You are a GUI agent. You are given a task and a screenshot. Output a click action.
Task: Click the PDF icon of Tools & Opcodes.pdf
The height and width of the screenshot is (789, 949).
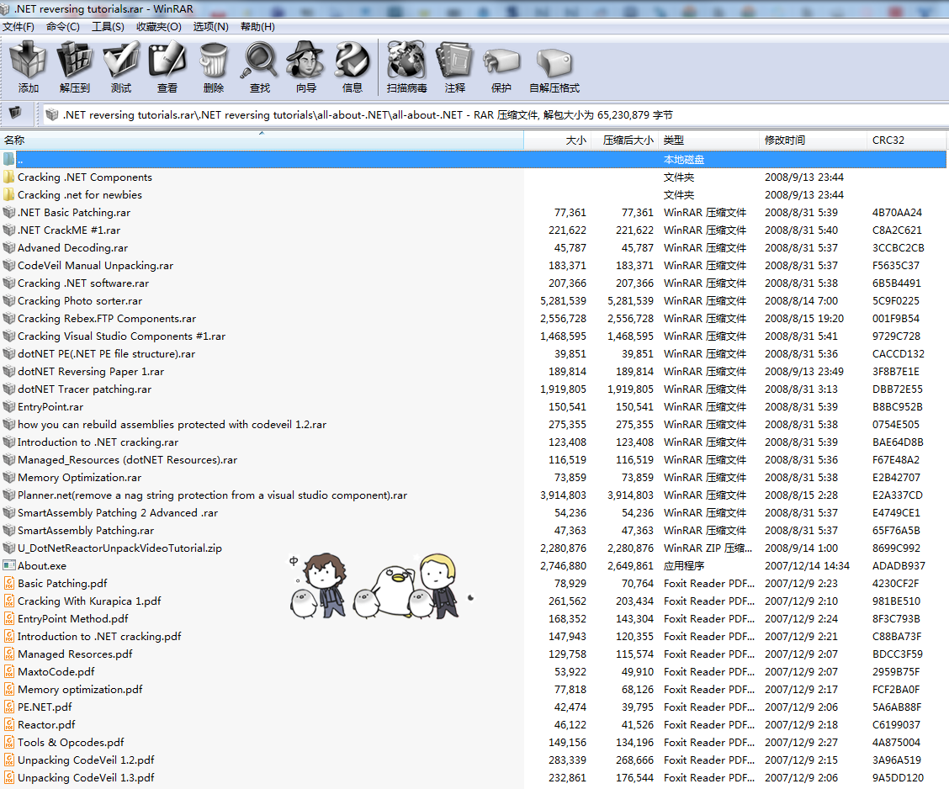(8, 743)
